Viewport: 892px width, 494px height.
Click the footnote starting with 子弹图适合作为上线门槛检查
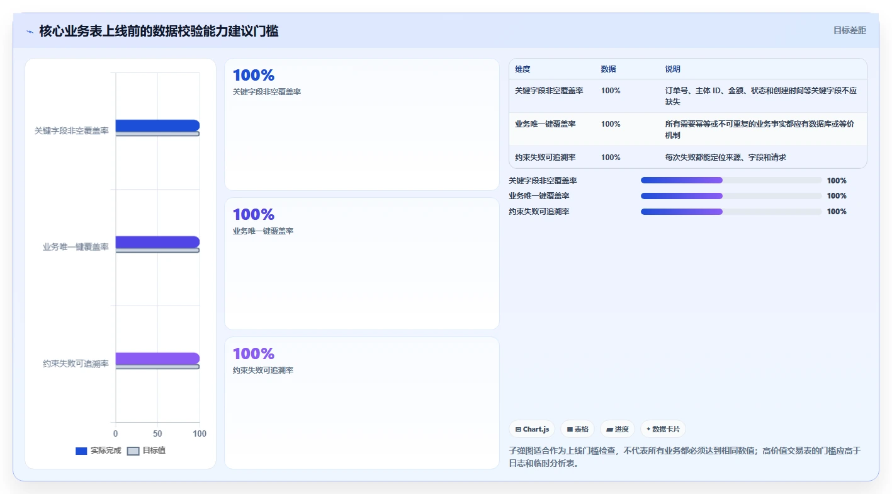685,457
